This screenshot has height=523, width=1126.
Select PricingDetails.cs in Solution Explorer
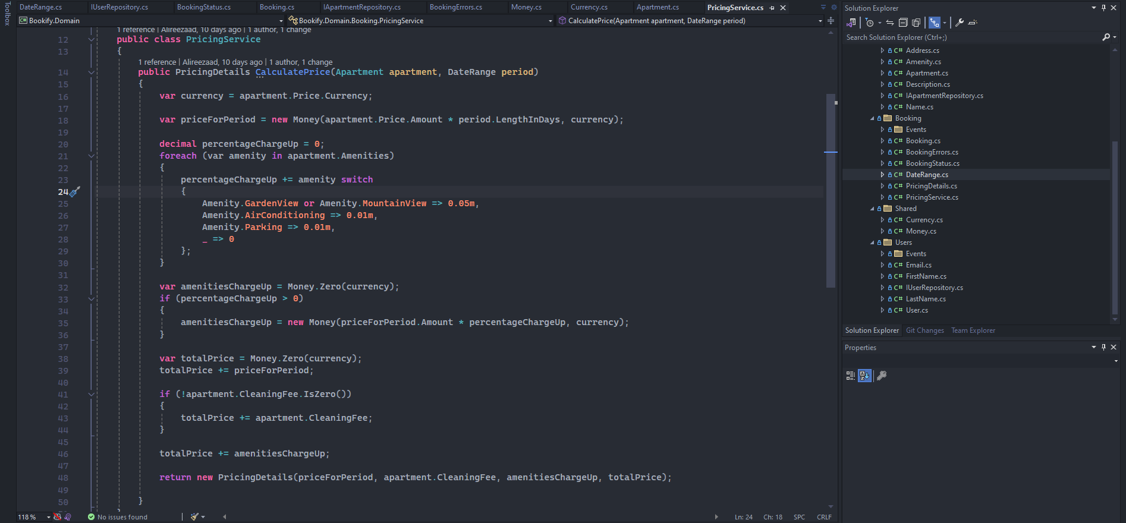click(931, 186)
